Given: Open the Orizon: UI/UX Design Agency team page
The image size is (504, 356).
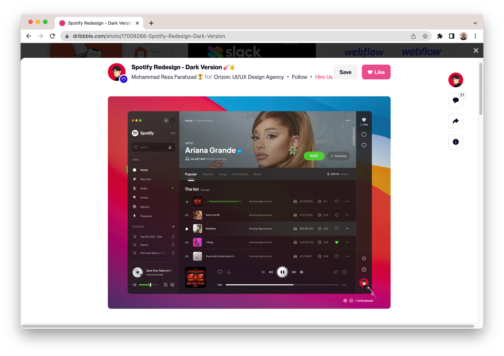Looking at the screenshot, I should pos(249,77).
